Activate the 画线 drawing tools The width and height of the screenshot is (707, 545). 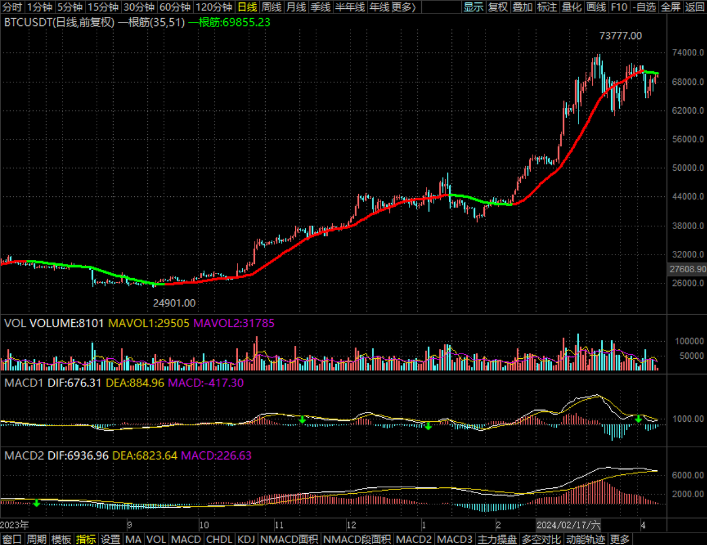(597, 7)
